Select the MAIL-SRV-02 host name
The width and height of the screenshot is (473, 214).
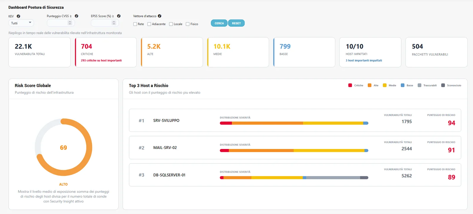point(165,148)
